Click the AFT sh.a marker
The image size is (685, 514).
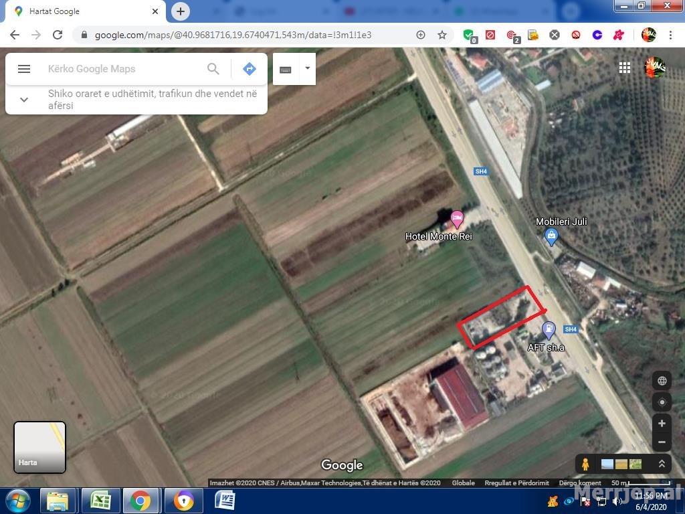coord(549,329)
